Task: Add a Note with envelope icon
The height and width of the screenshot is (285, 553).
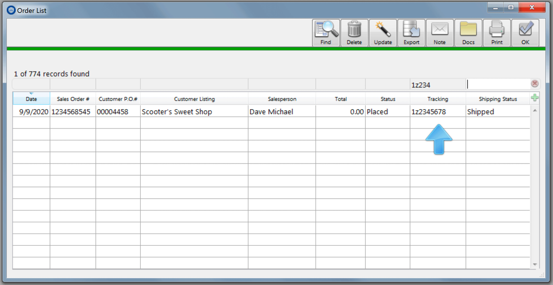Action: (440, 33)
